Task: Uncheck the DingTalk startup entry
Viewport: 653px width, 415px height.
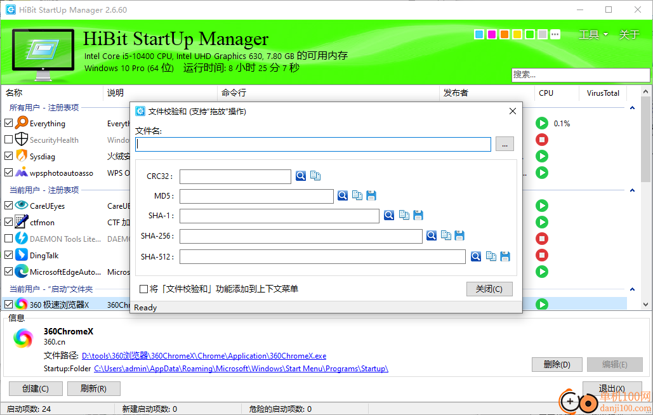Action: [x=8, y=254]
